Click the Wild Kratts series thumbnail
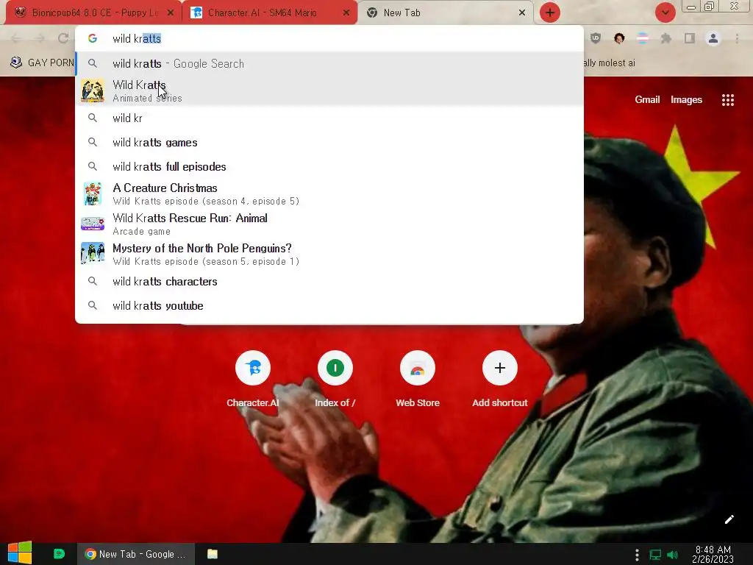 pos(93,90)
